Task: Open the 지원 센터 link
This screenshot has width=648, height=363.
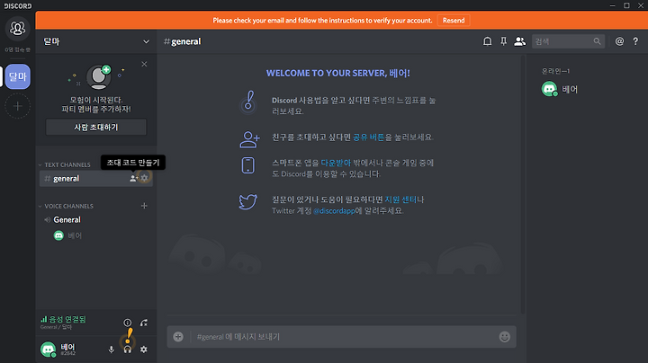Action: pyautogui.click(x=400, y=199)
